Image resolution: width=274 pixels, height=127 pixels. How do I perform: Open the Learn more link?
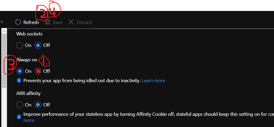153,81
